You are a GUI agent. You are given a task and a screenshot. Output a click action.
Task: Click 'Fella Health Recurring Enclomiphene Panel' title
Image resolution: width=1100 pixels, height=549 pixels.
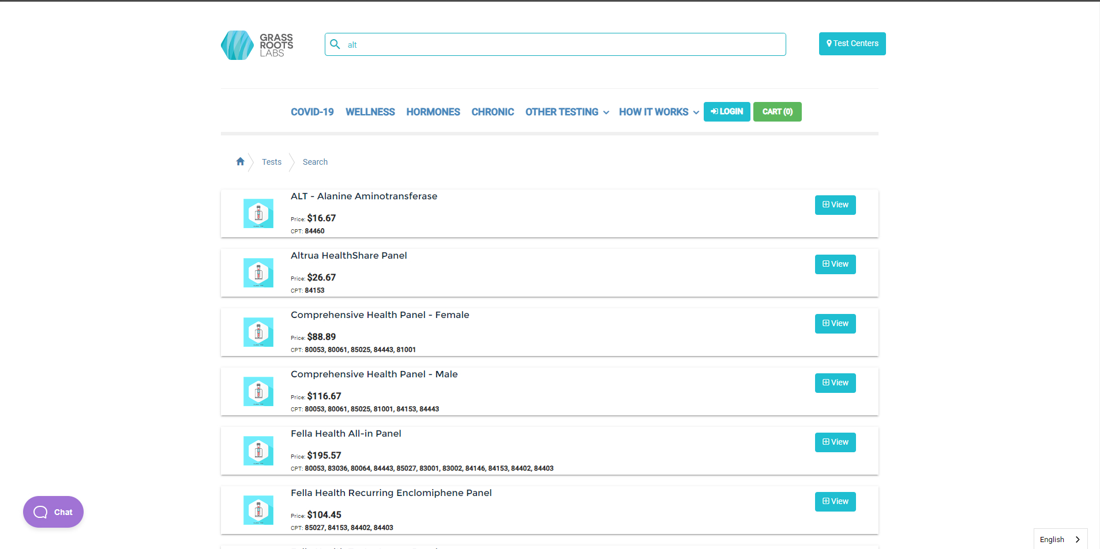click(391, 493)
